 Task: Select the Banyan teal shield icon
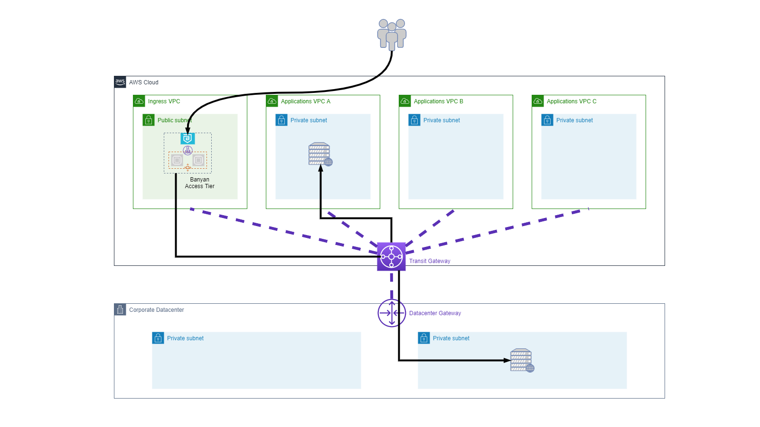point(188,138)
